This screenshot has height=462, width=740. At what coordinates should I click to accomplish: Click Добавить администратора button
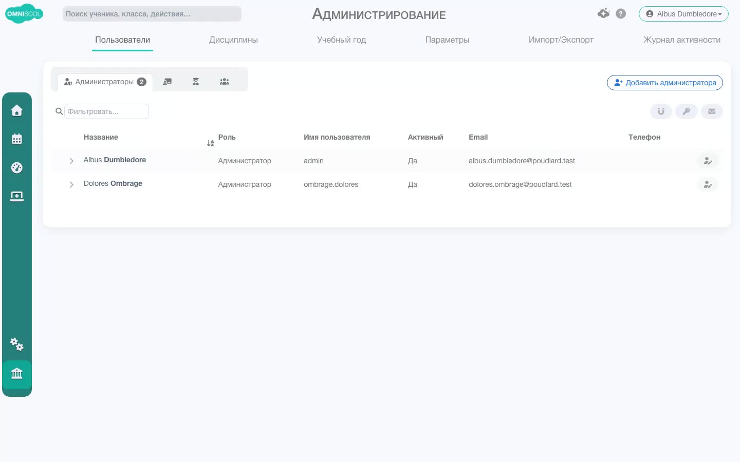[665, 83]
